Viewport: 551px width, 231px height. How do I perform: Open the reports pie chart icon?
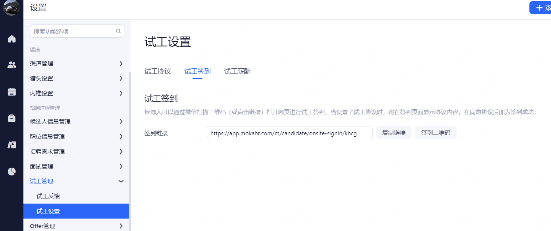[12, 171]
